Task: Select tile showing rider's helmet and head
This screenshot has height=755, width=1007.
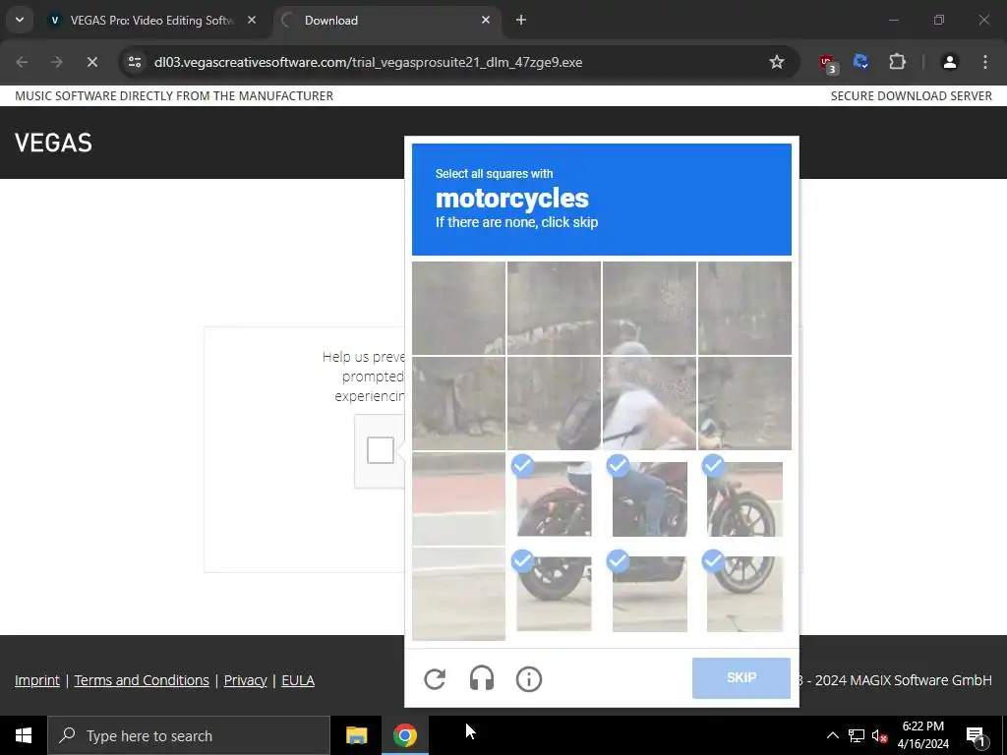Action: (649, 308)
